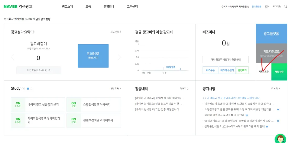This screenshot has width=292, height=143.
Task: Start 채팅 상담 green tile
Action: click(279, 72)
